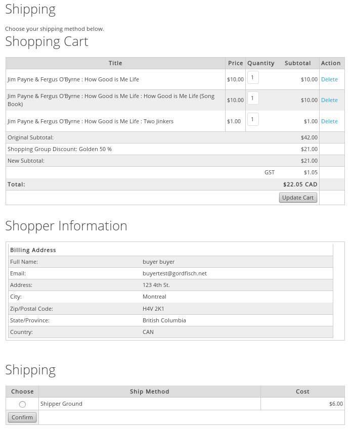Select the Shipper Ground radio button
Image resolution: width=351 pixels, height=433 pixels.
coord(22,404)
